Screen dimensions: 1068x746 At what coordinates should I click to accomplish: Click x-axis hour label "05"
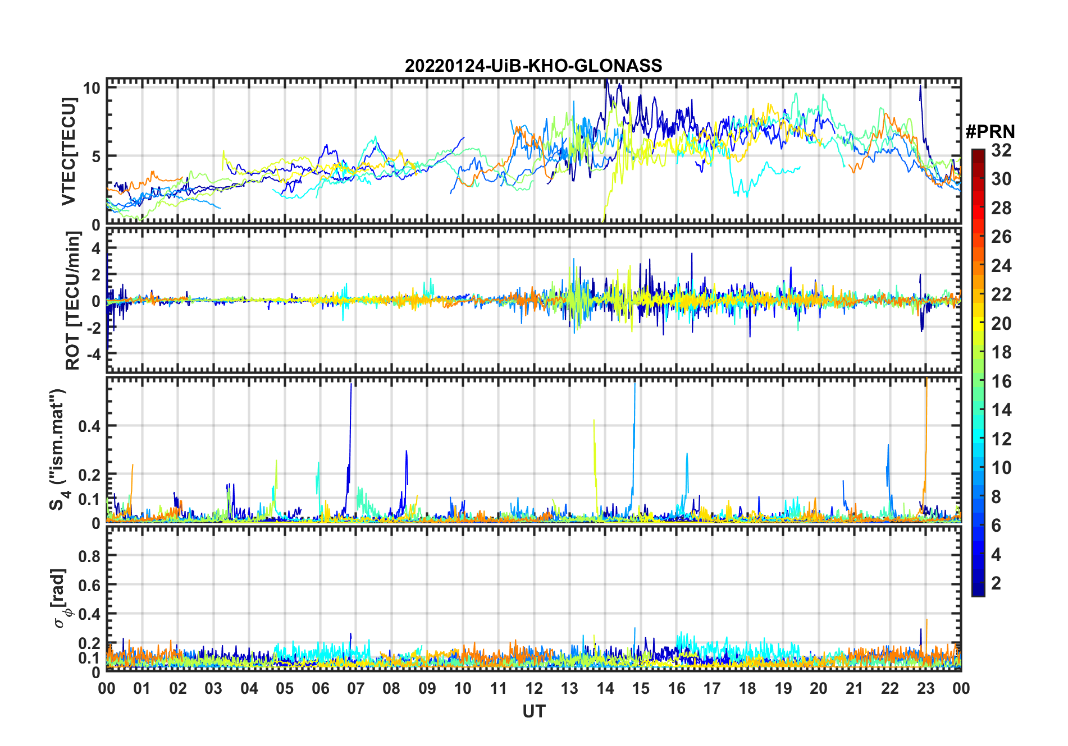click(x=285, y=689)
